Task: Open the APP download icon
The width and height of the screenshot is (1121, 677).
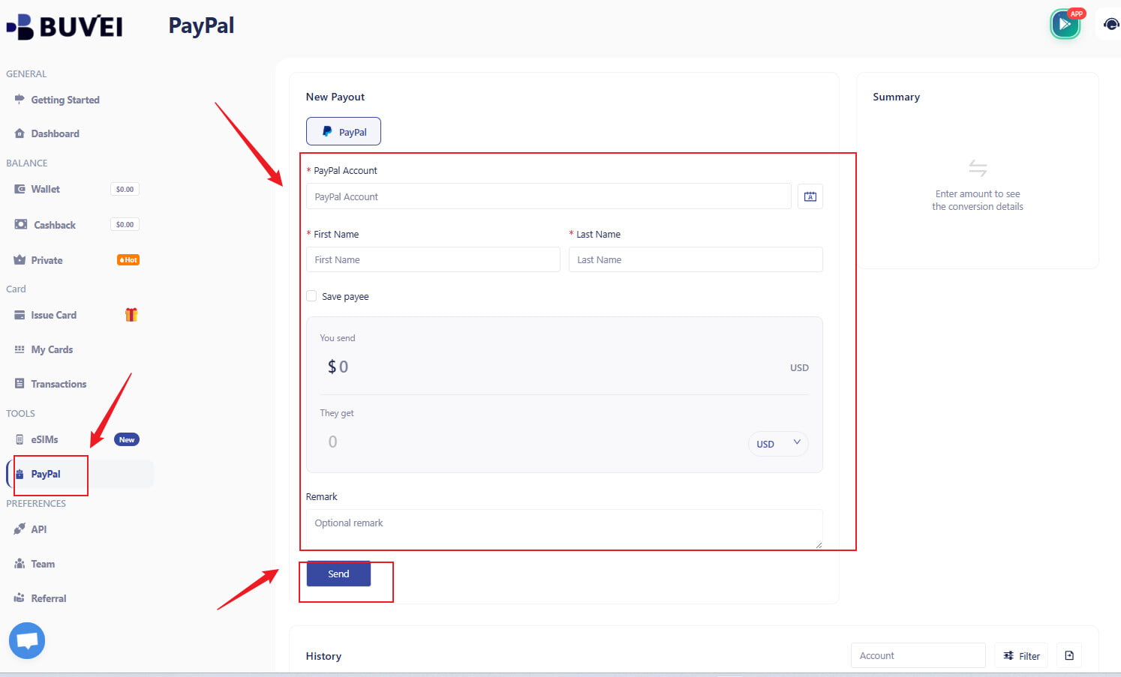Action: coord(1065,24)
